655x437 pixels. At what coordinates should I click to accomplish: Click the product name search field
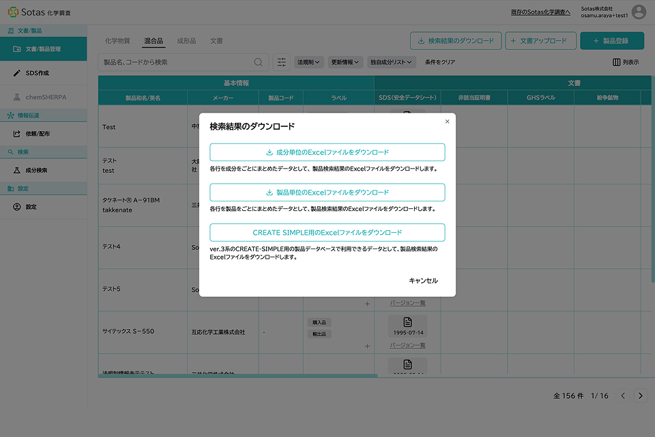[x=177, y=62]
